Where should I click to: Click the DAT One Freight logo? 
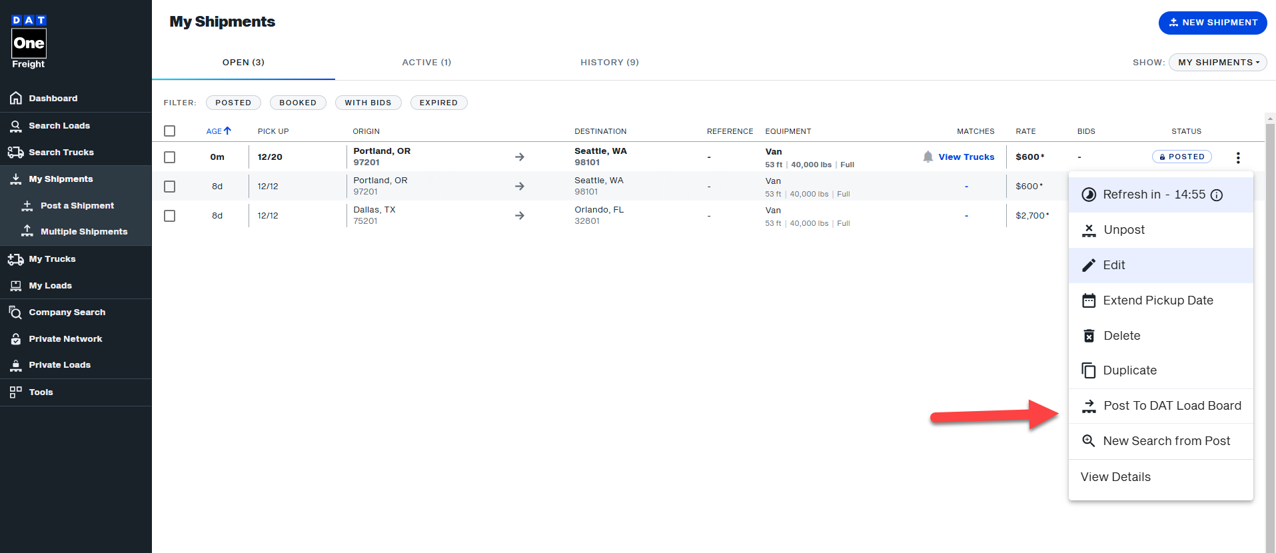(x=29, y=42)
